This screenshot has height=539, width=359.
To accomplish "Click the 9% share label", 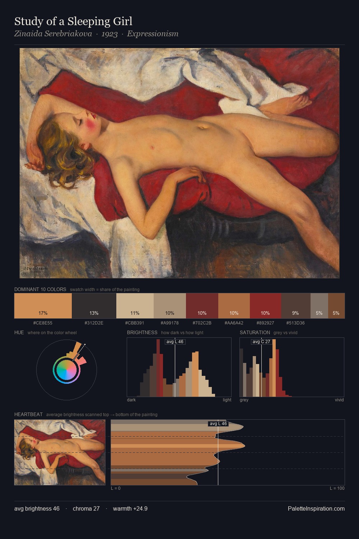I will (295, 313).
